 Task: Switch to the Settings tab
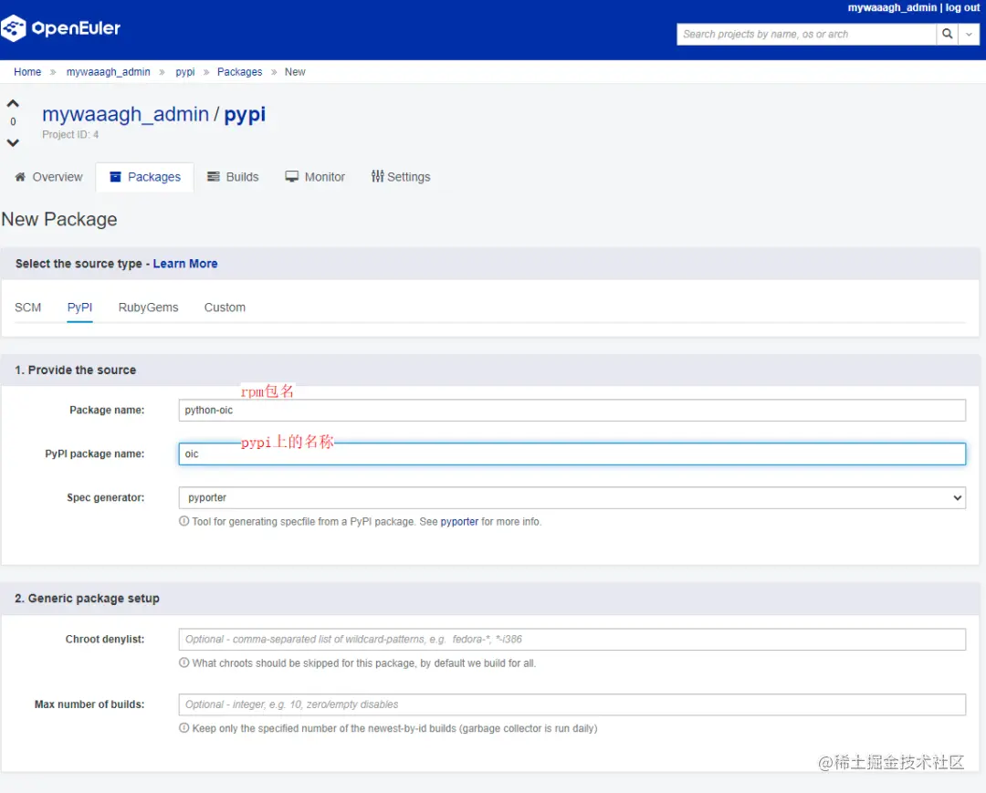click(401, 176)
